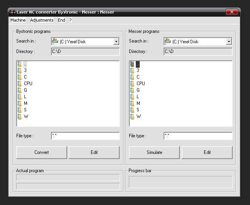Expand the Messer Search in drive dropdown
The width and height of the screenshot is (250, 205).
point(229,41)
